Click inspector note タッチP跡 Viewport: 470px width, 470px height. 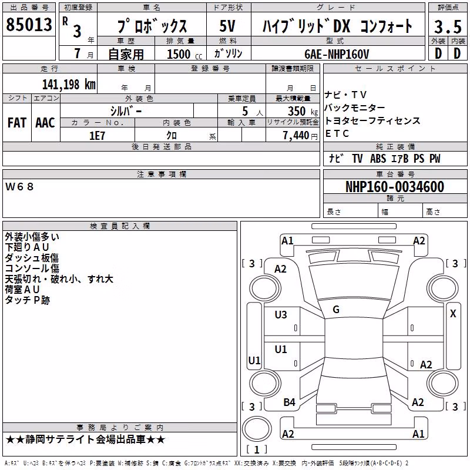click(x=27, y=300)
